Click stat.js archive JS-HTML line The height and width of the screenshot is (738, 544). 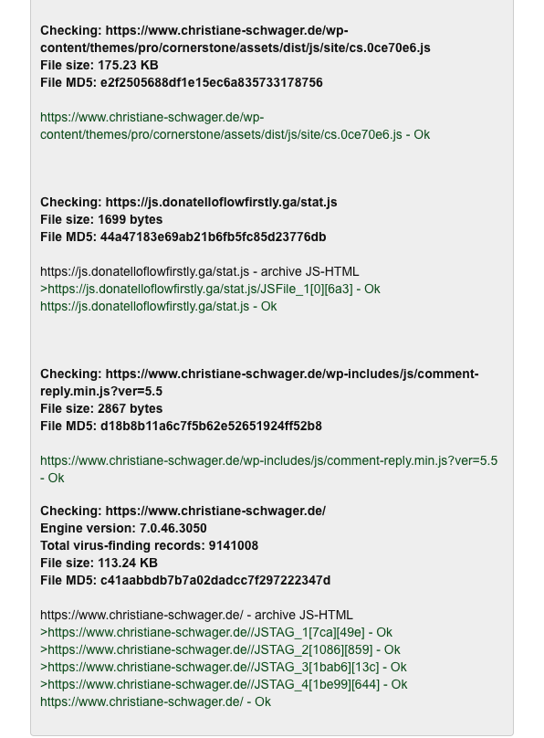[199, 271]
